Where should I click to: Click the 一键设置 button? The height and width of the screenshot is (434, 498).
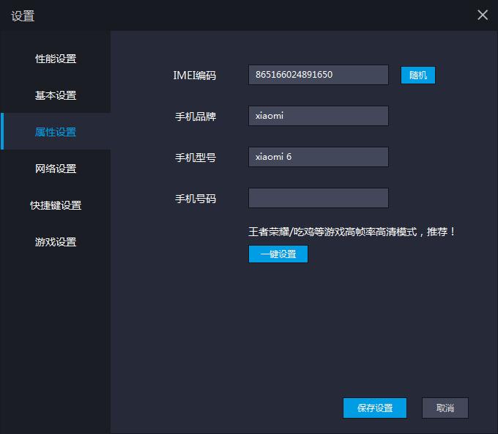pos(278,254)
